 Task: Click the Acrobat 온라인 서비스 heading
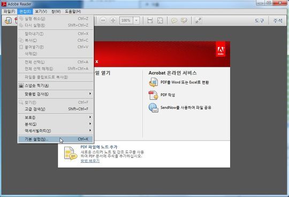tap(172, 73)
